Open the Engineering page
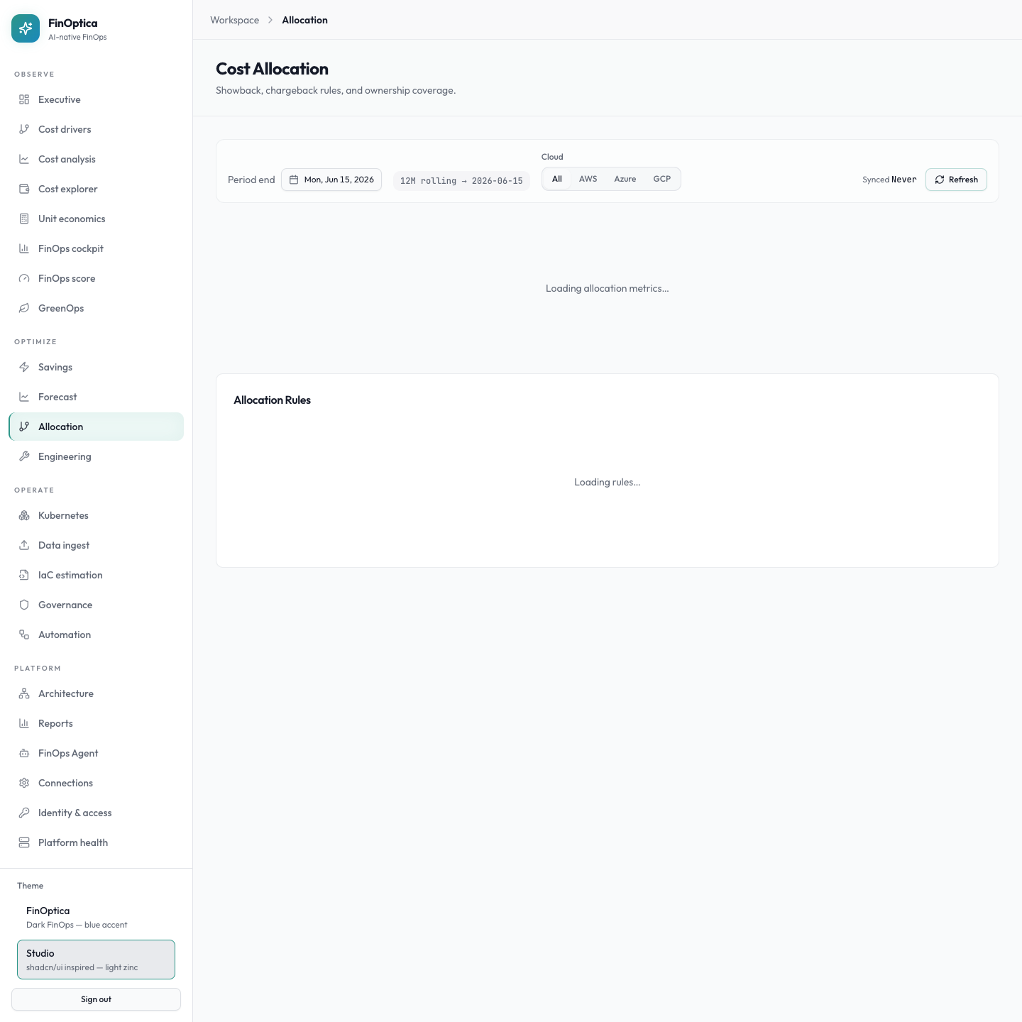The height and width of the screenshot is (1022, 1022). click(x=96, y=456)
